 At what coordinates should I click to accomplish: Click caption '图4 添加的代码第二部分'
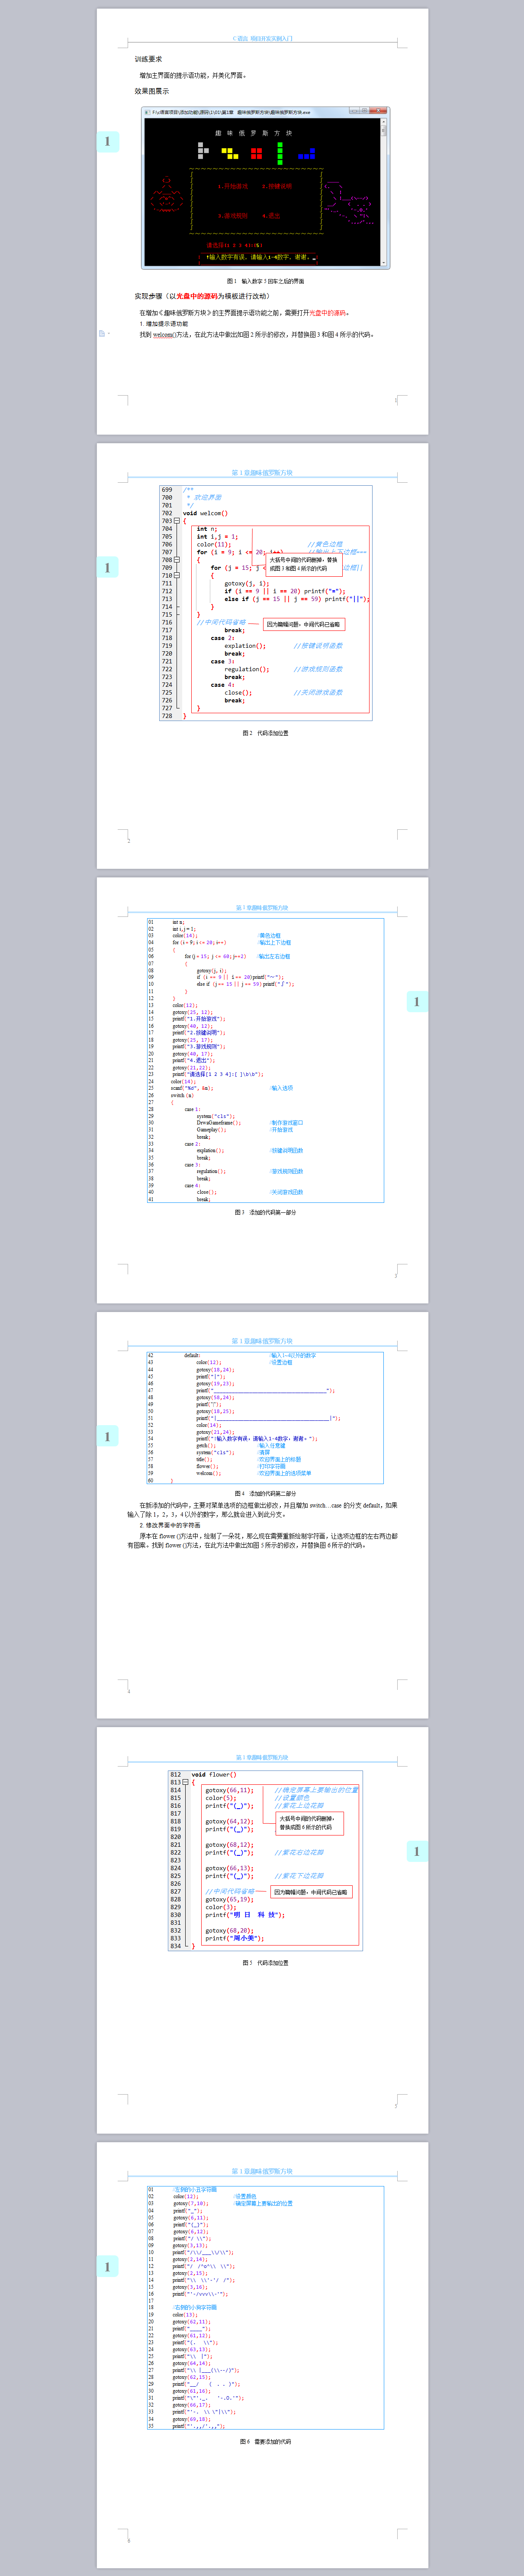tap(266, 1494)
